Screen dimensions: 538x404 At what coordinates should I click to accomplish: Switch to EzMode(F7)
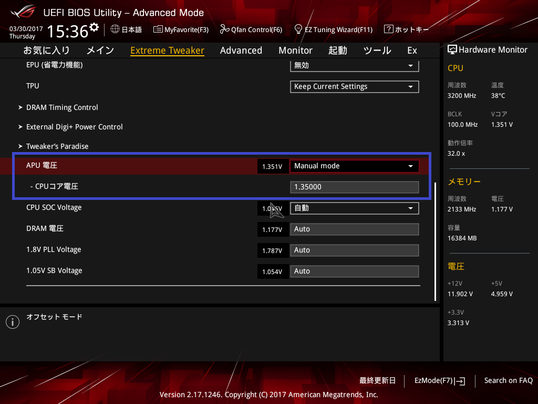(x=433, y=381)
